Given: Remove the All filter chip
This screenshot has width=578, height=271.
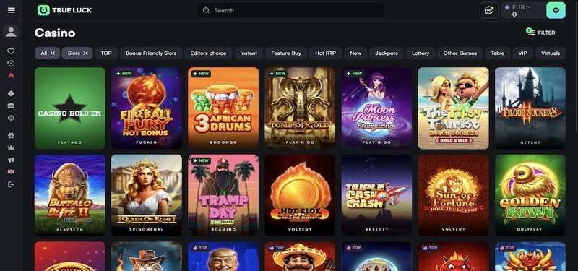Looking at the screenshot, I should click(53, 53).
